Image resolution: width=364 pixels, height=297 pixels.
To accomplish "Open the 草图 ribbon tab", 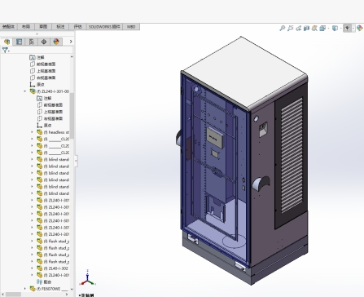I will click(x=43, y=27).
